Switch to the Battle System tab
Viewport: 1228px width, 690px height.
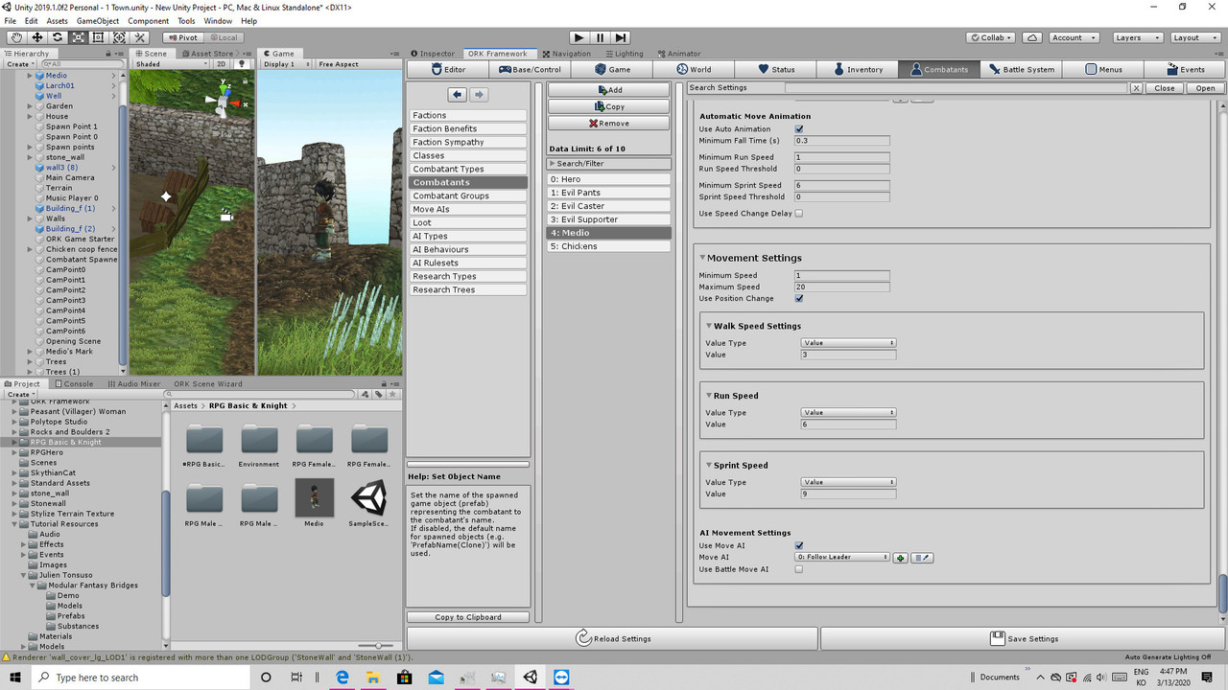pyautogui.click(x=1022, y=69)
